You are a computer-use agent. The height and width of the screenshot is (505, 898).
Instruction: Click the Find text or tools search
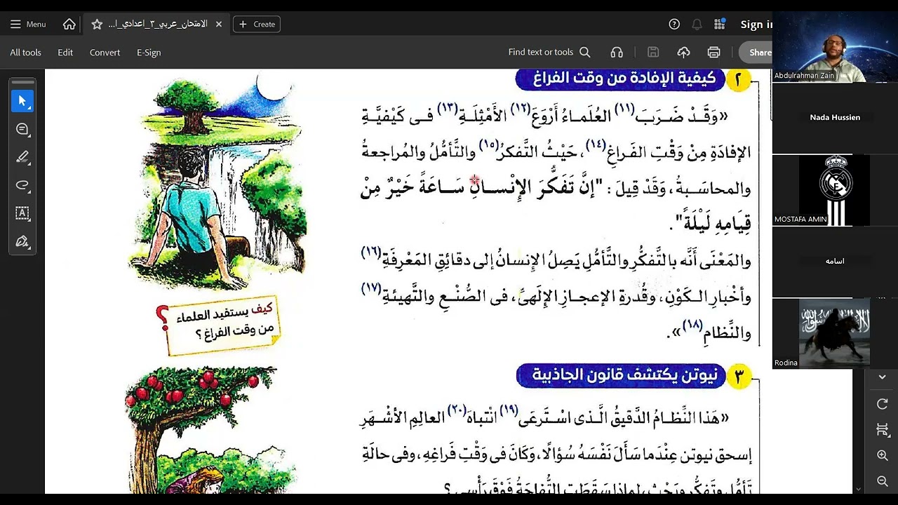coord(549,52)
